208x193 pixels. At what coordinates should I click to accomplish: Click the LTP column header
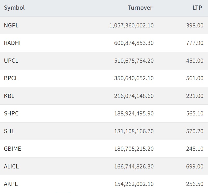click(197, 8)
